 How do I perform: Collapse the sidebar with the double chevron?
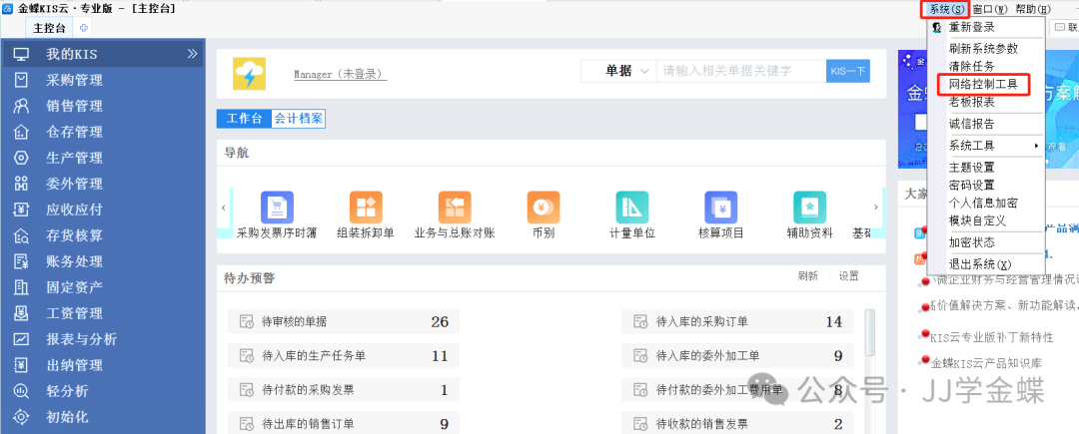[x=192, y=54]
